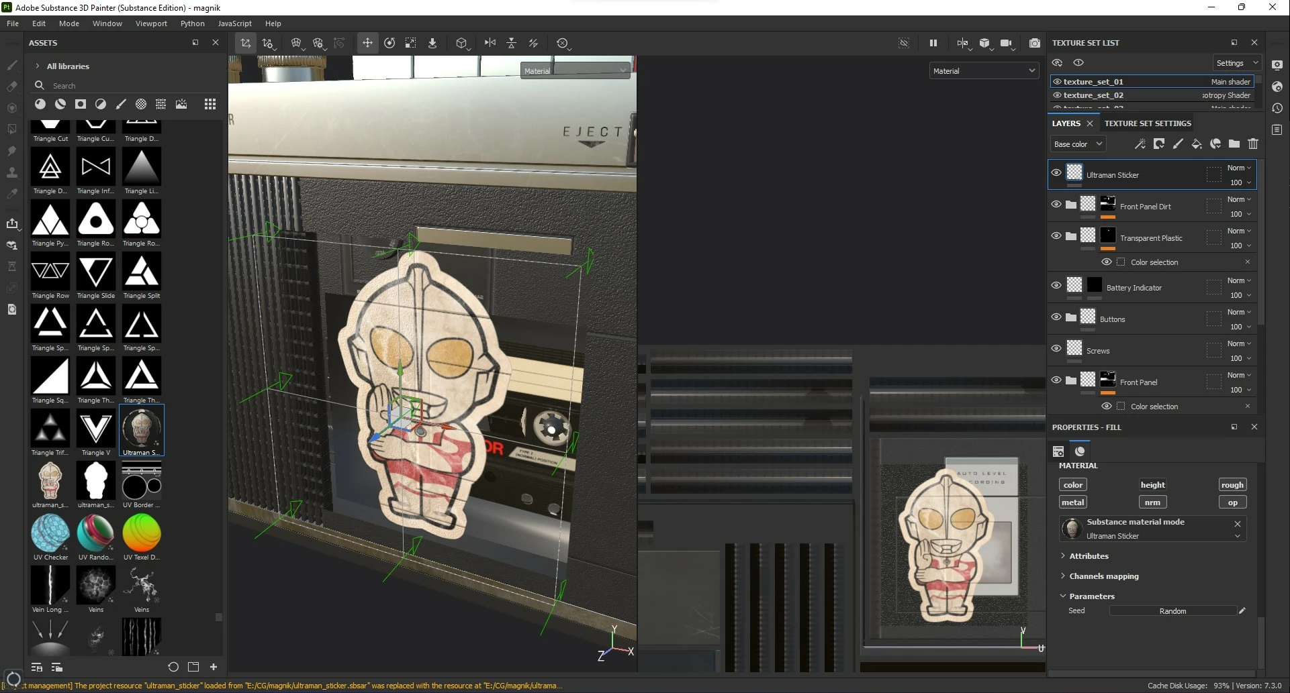Switch to Texture Set Settings tab
The width and height of the screenshot is (1290, 693).
coord(1148,123)
